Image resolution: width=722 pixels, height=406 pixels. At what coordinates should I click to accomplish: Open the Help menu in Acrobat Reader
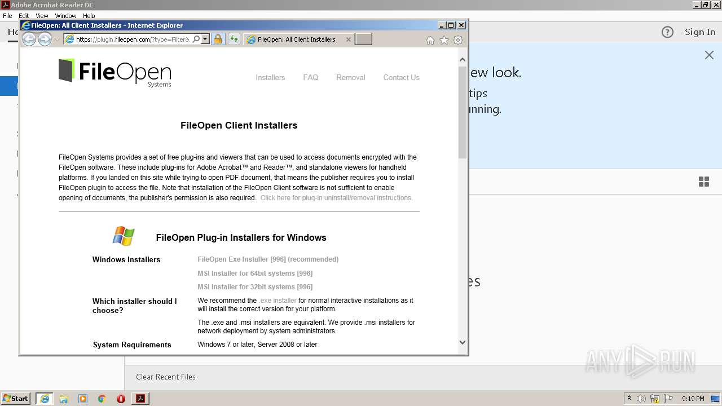click(x=89, y=16)
